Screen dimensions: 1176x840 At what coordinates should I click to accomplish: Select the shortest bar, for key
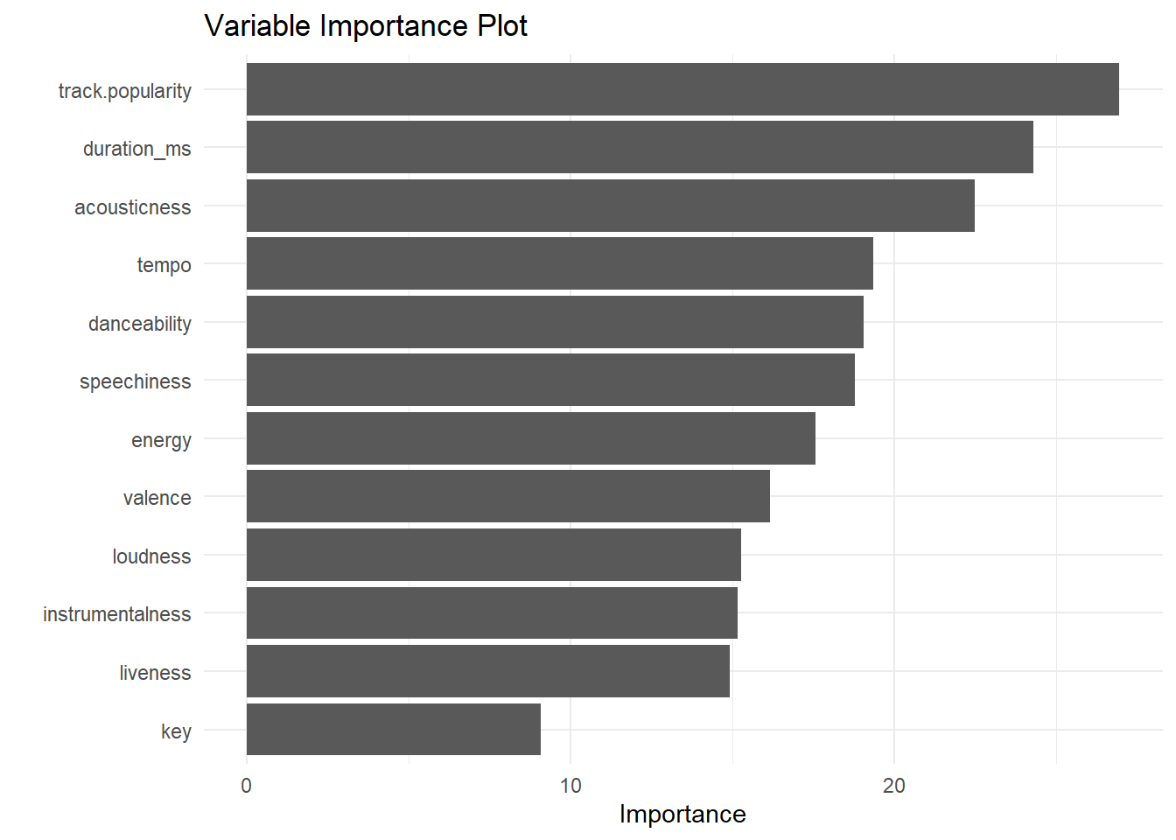pyautogui.click(x=394, y=729)
